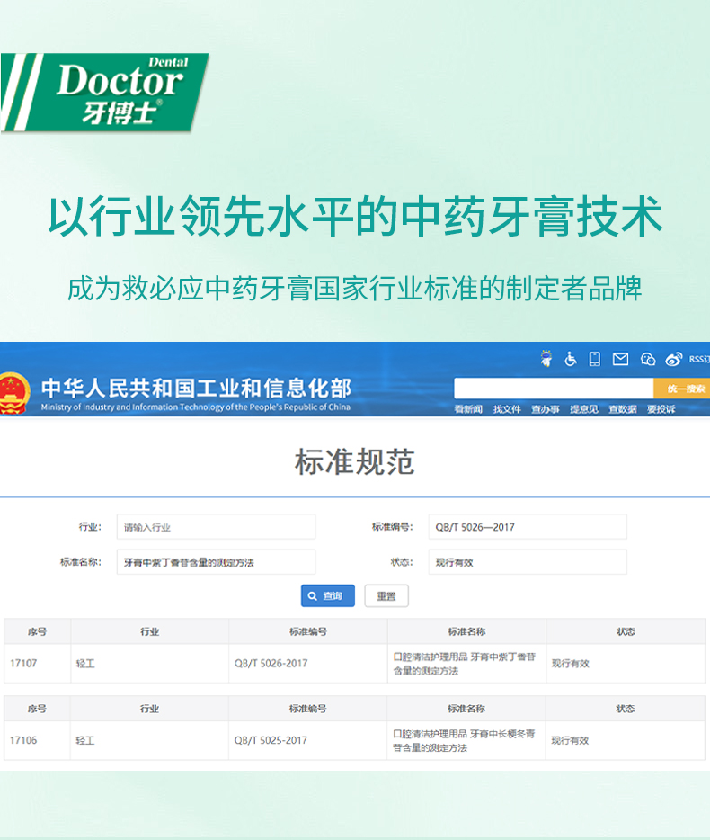Click the WeChat icon in header
710x840 pixels.
pyautogui.click(x=647, y=360)
